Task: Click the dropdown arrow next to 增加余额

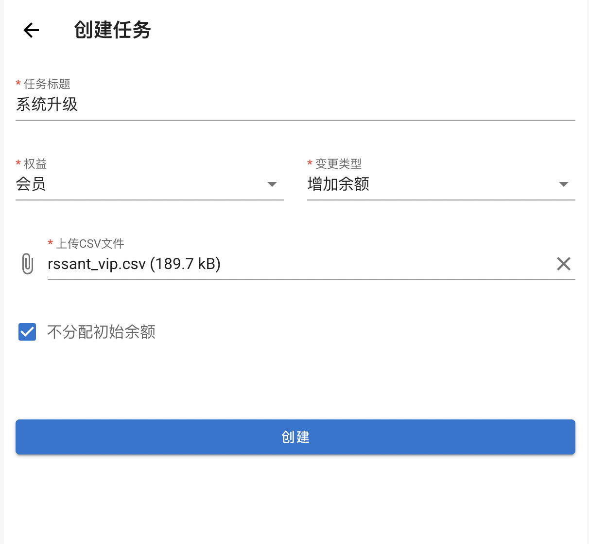Action: 563,184
